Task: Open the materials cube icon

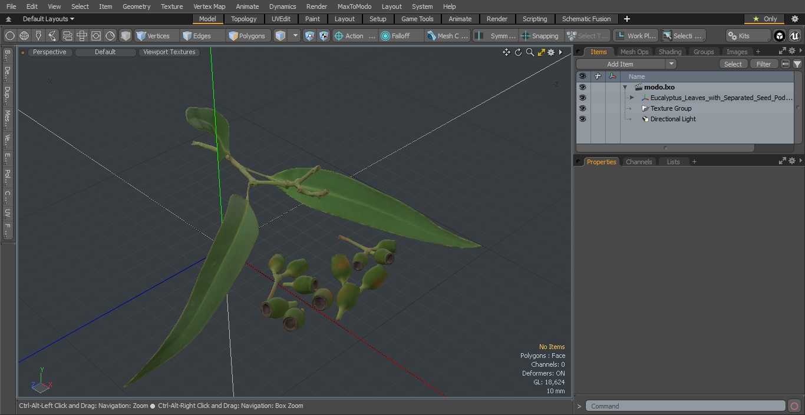Action: pos(126,36)
